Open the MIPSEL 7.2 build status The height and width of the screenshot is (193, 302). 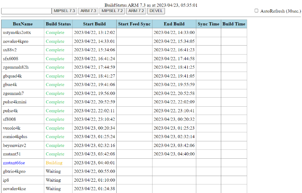tap(112, 11)
